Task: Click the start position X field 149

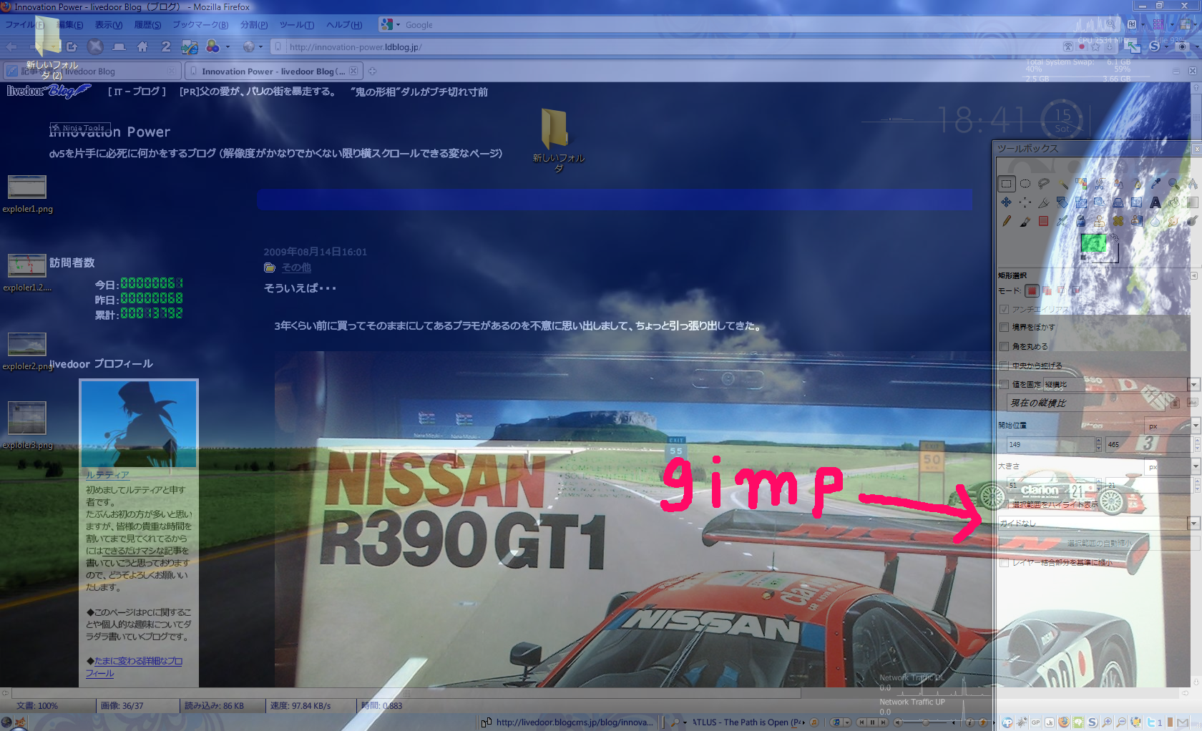Action: coord(1050,445)
